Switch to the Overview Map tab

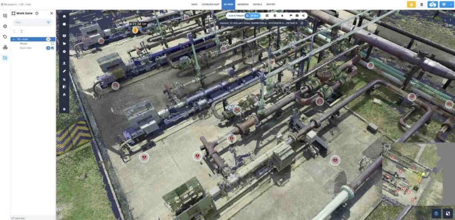click(210, 4)
